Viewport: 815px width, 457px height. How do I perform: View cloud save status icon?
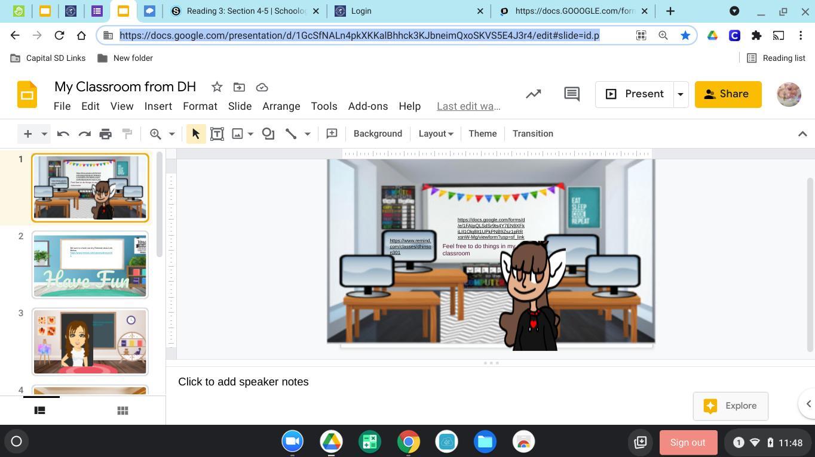pos(262,87)
